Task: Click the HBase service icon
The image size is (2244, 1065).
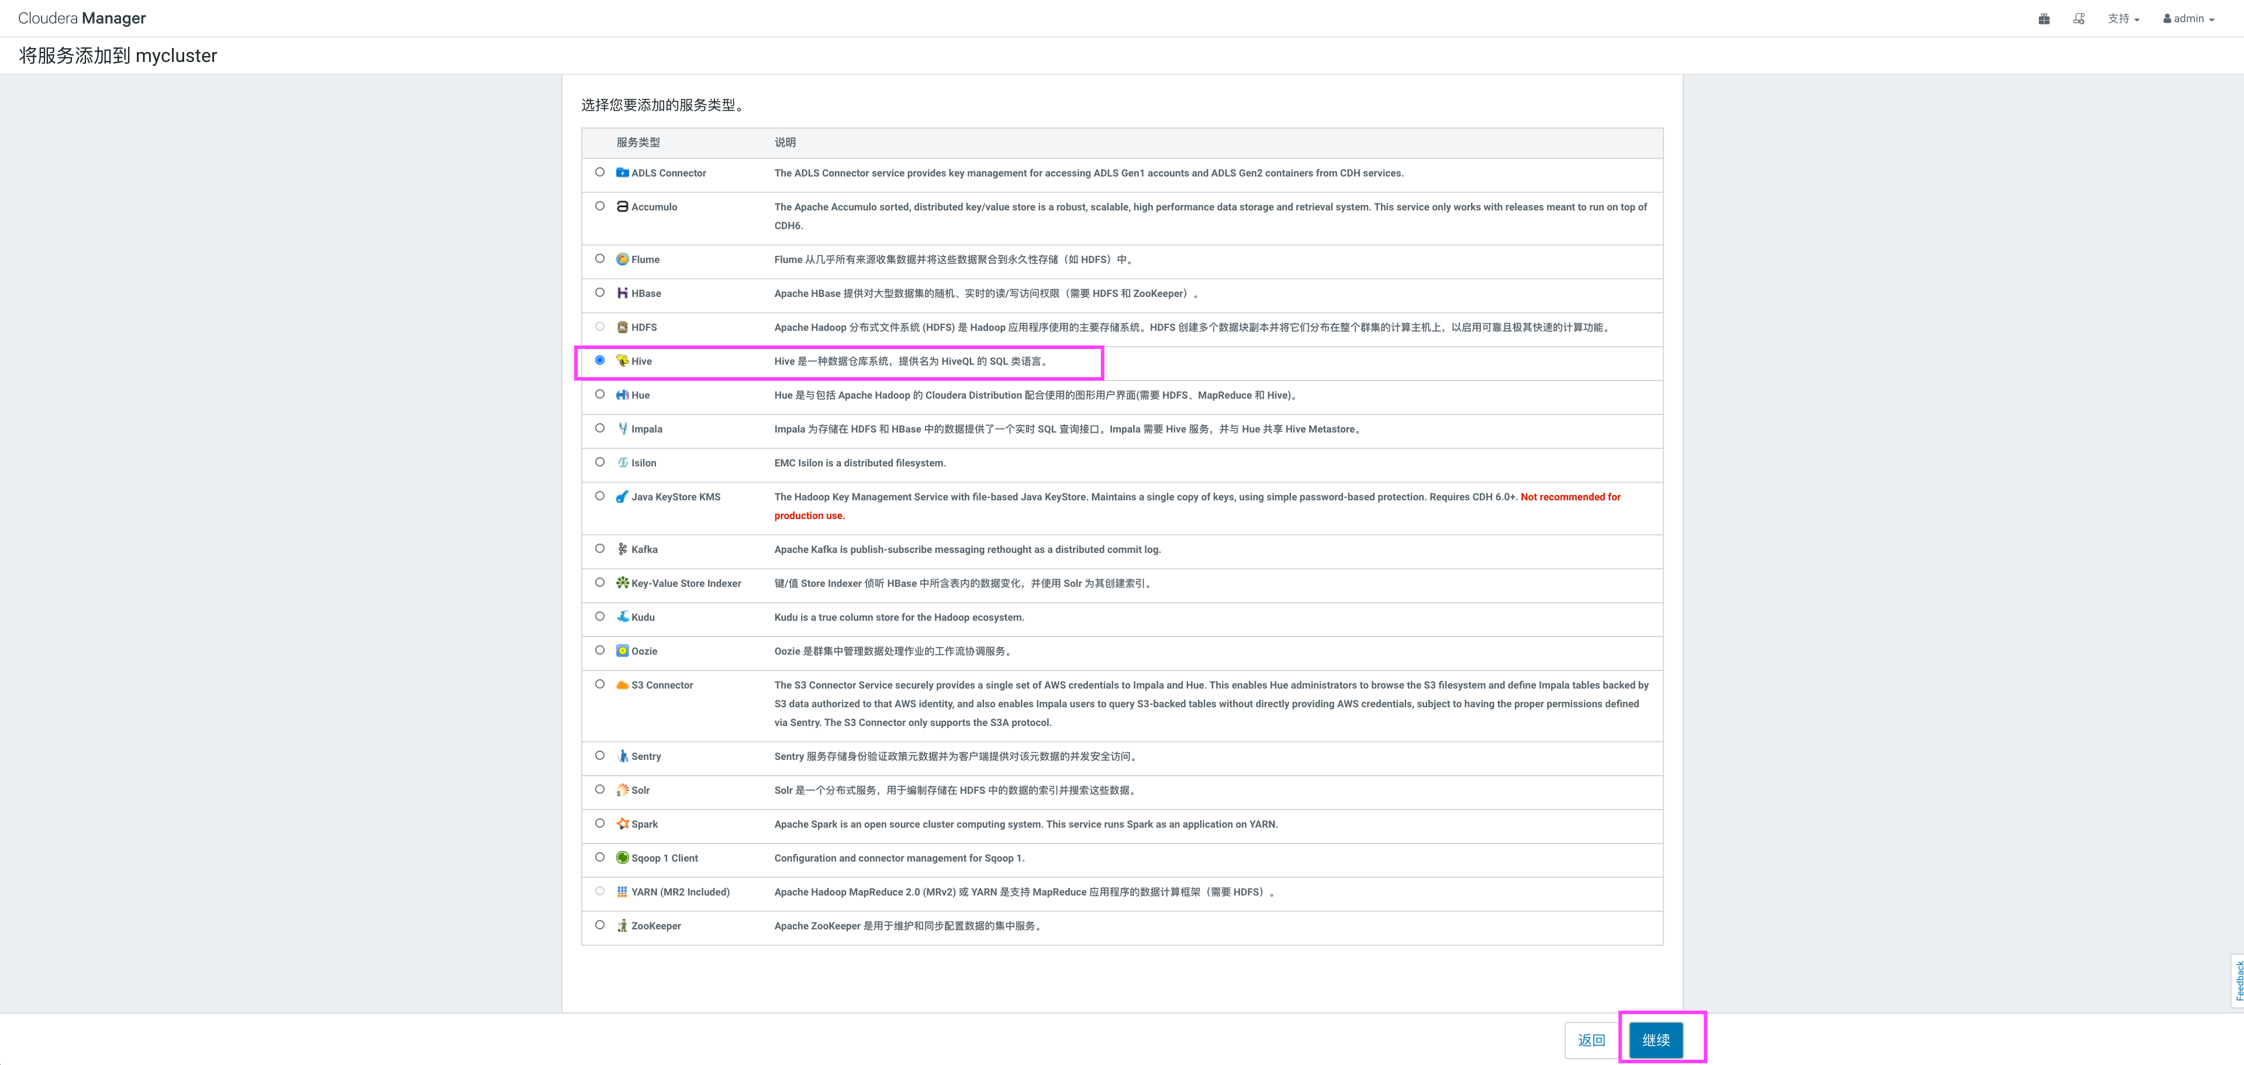Action: coord(622,293)
